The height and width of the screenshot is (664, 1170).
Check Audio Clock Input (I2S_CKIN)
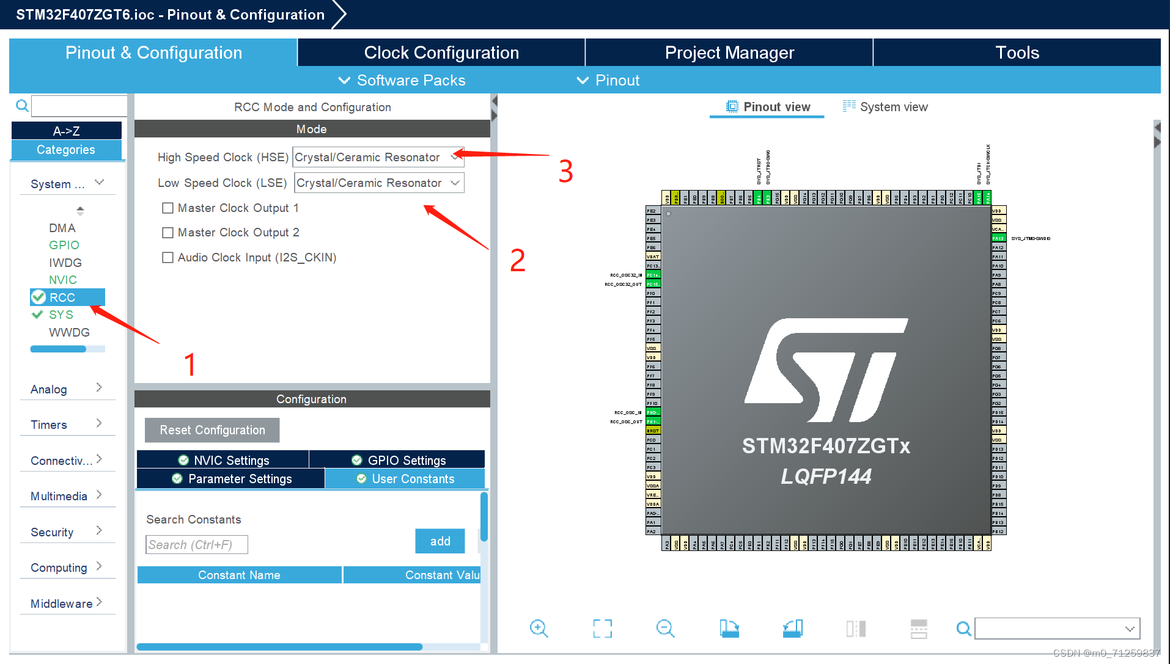point(168,257)
